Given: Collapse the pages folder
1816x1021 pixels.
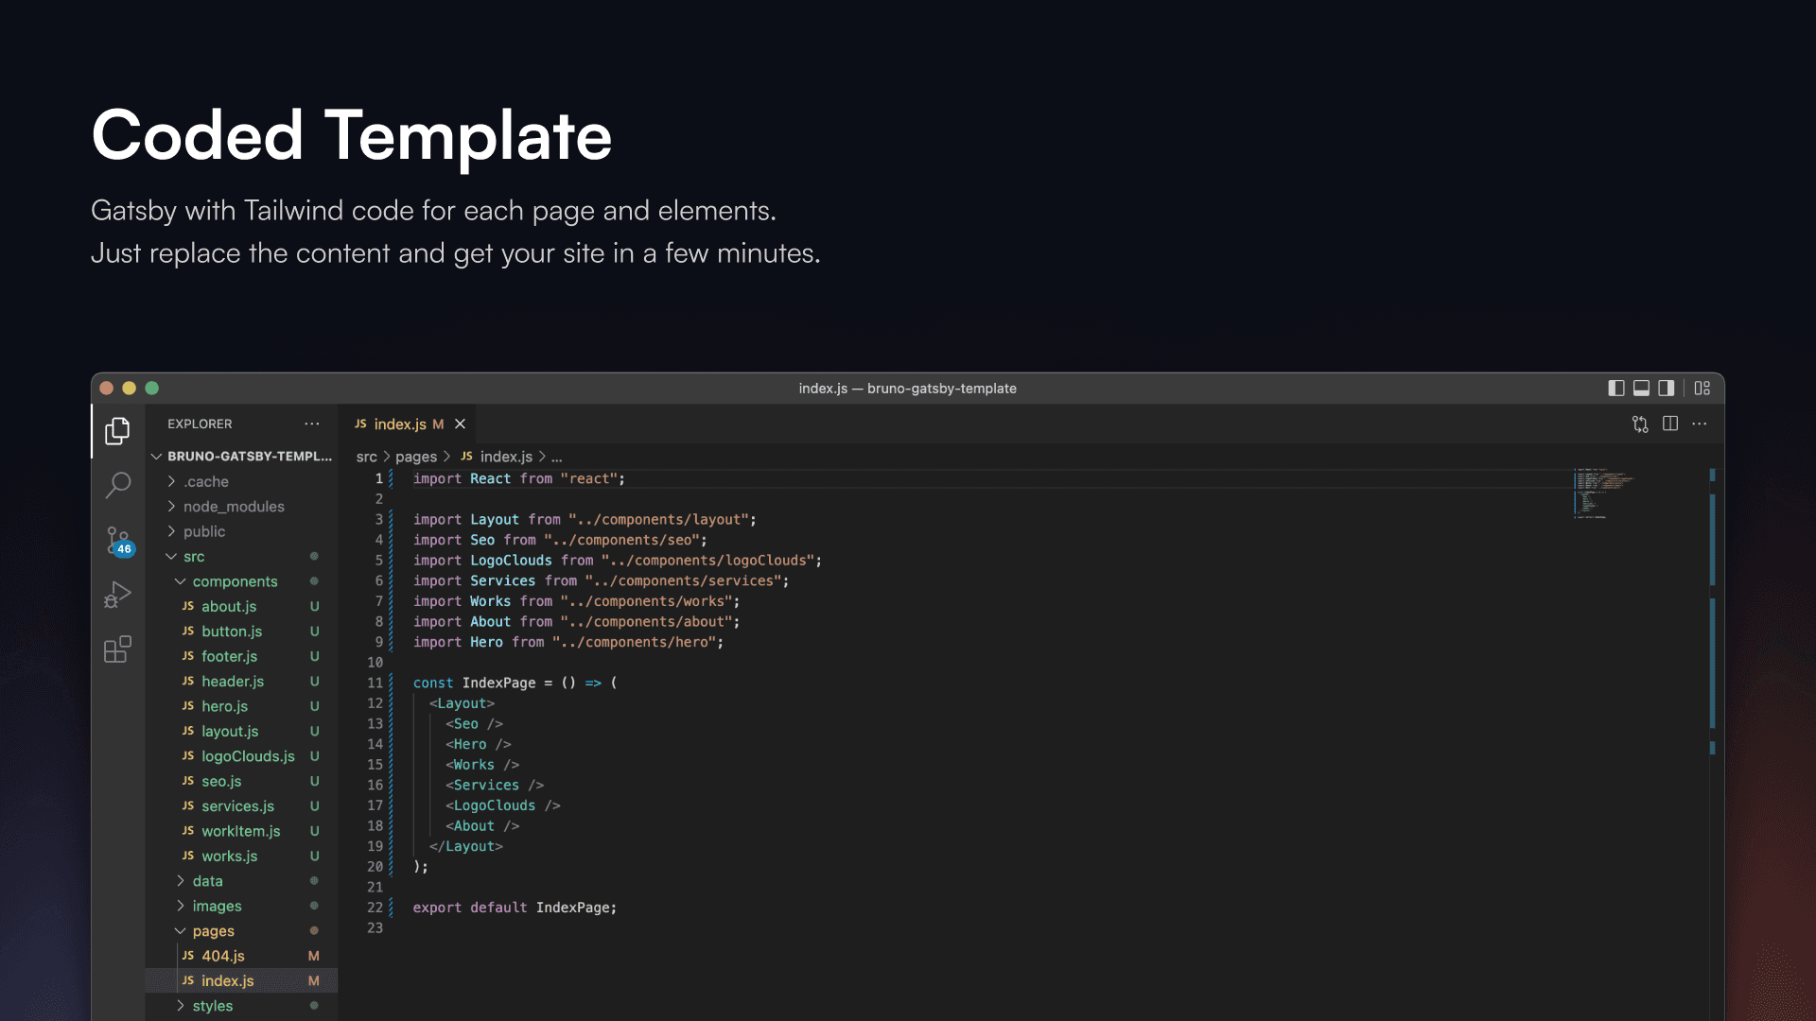Looking at the screenshot, I should pyautogui.click(x=242, y=931).
